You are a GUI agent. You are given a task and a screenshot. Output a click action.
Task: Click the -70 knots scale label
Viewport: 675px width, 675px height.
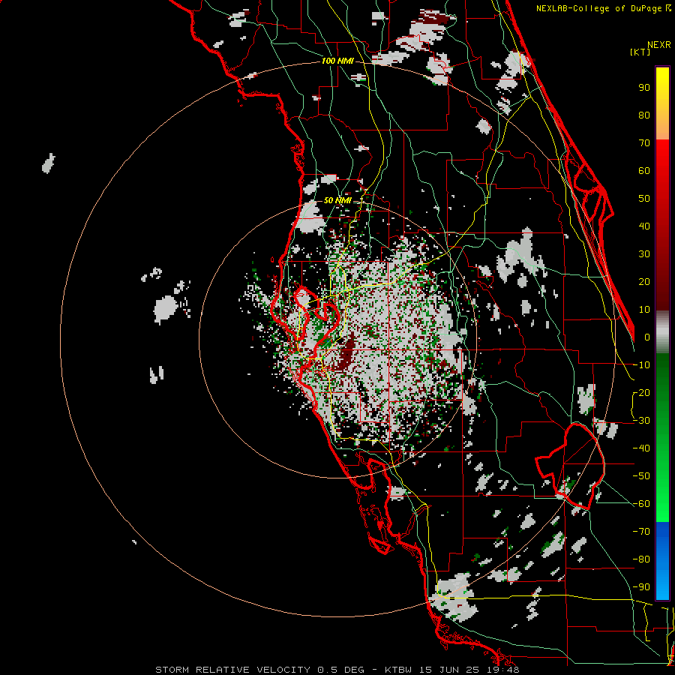[641, 532]
